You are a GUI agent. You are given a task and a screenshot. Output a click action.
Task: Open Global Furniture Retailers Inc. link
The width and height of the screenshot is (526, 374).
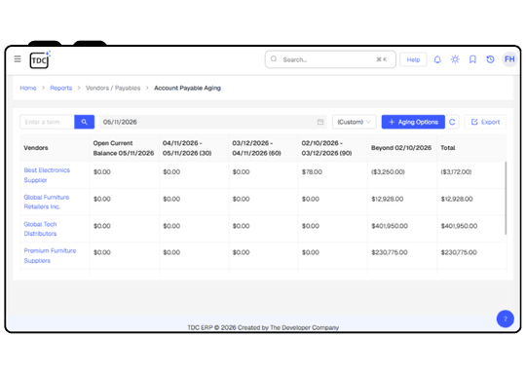[x=47, y=202]
